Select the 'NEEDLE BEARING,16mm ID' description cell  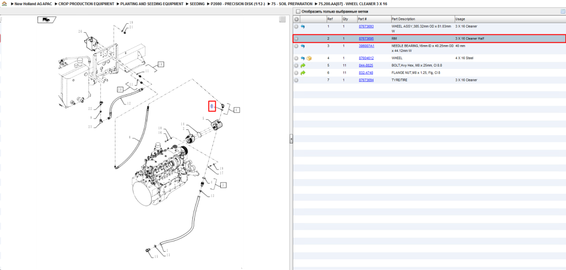[423, 48]
